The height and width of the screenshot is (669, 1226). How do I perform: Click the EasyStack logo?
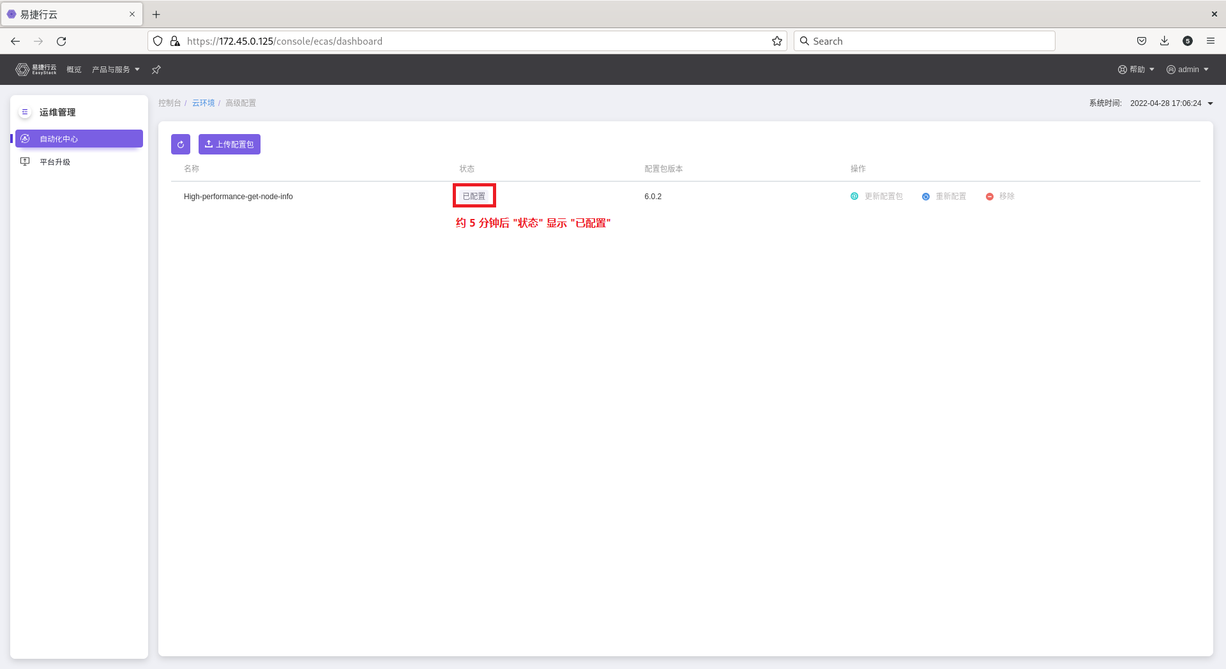[36, 70]
